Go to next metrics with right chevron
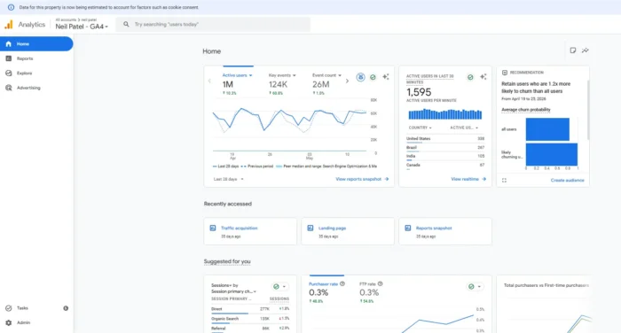621x333 pixels. [x=348, y=81]
